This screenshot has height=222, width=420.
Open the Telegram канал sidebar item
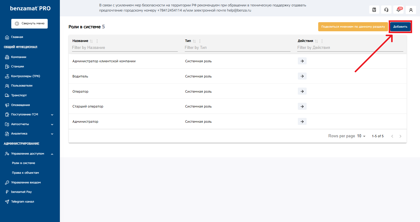[22, 202]
